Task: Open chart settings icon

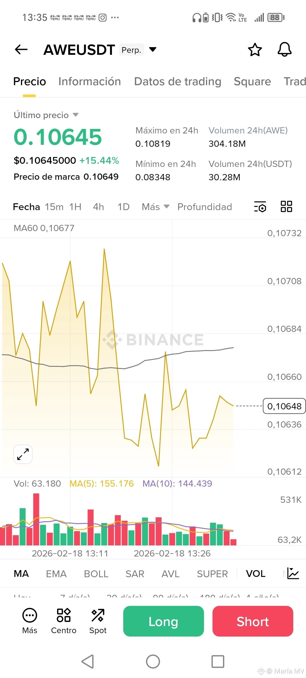Action: pyautogui.click(x=260, y=207)
